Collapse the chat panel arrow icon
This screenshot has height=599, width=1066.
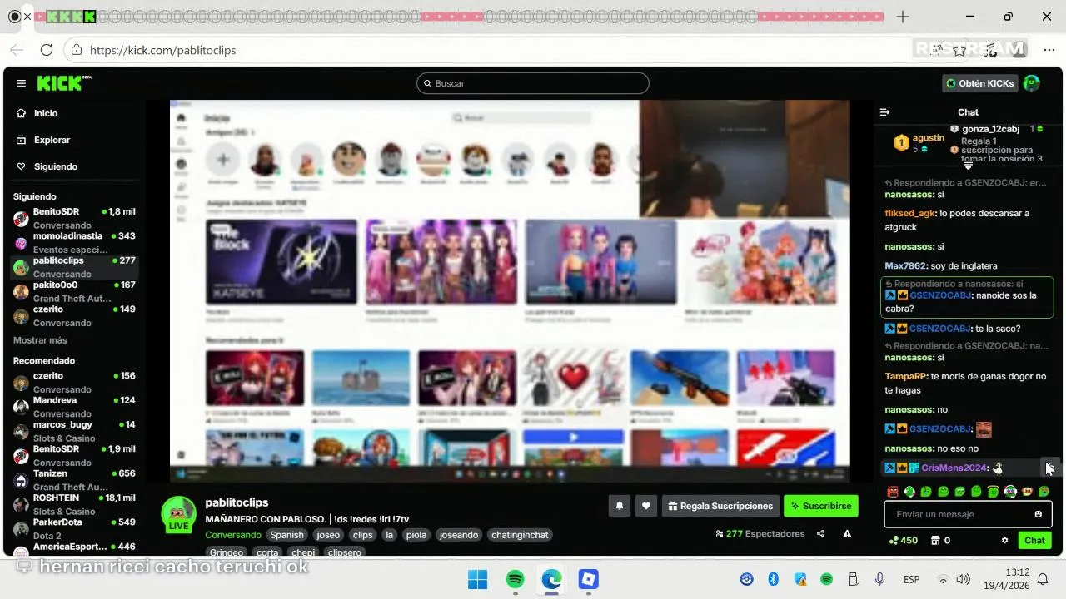884,112
